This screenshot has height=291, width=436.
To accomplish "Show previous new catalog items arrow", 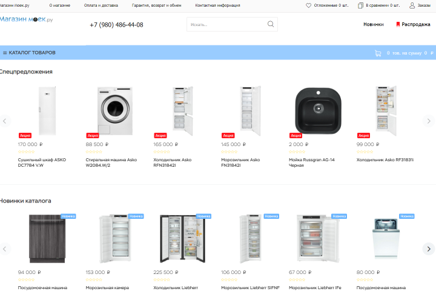I will click(5, 249).
